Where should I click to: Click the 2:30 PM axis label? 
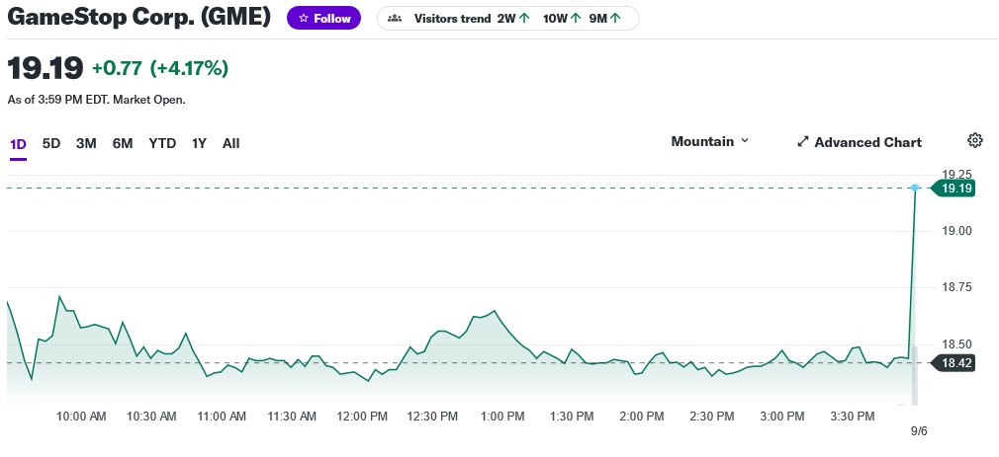pos(712,417)
